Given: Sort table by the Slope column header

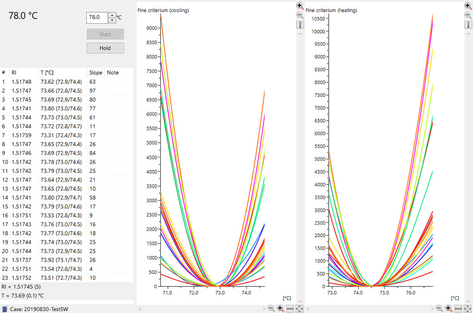Looking at the screenshot, I should point(95,73).
